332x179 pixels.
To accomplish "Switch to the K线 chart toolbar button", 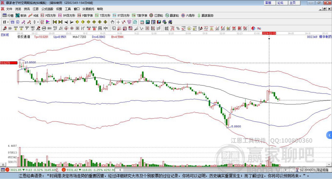I will pos(33,16).
